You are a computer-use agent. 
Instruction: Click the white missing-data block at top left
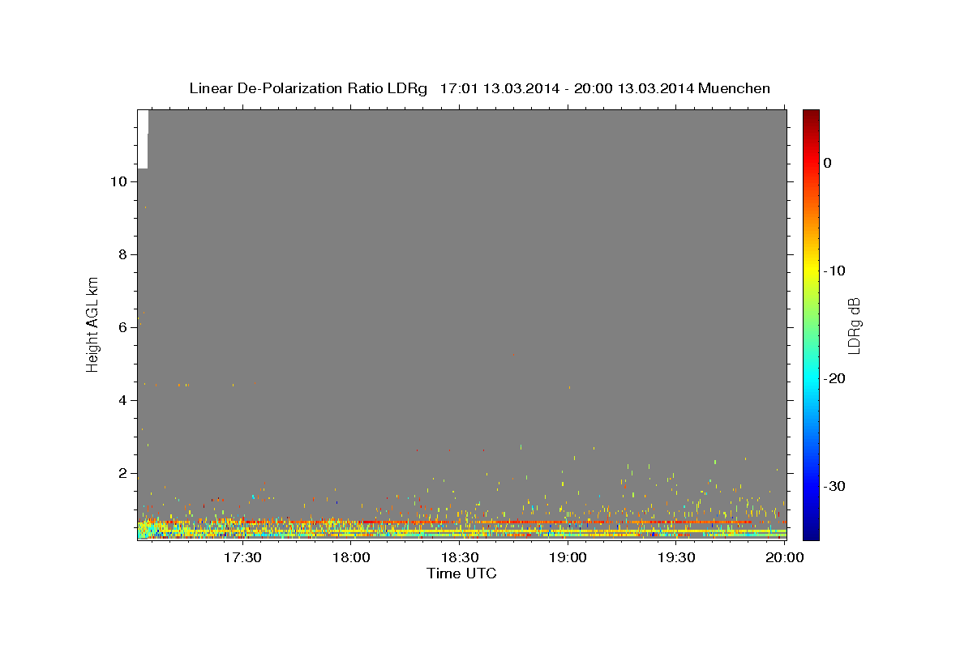pos(143,139)
